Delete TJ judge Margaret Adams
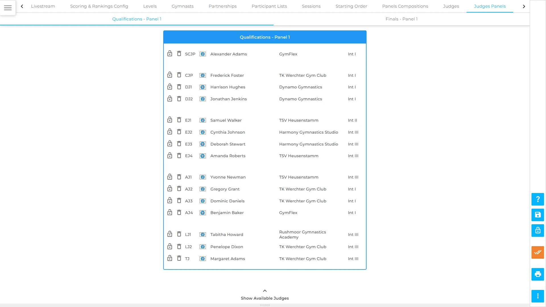546x307 pixels. (x=179, y=258)
